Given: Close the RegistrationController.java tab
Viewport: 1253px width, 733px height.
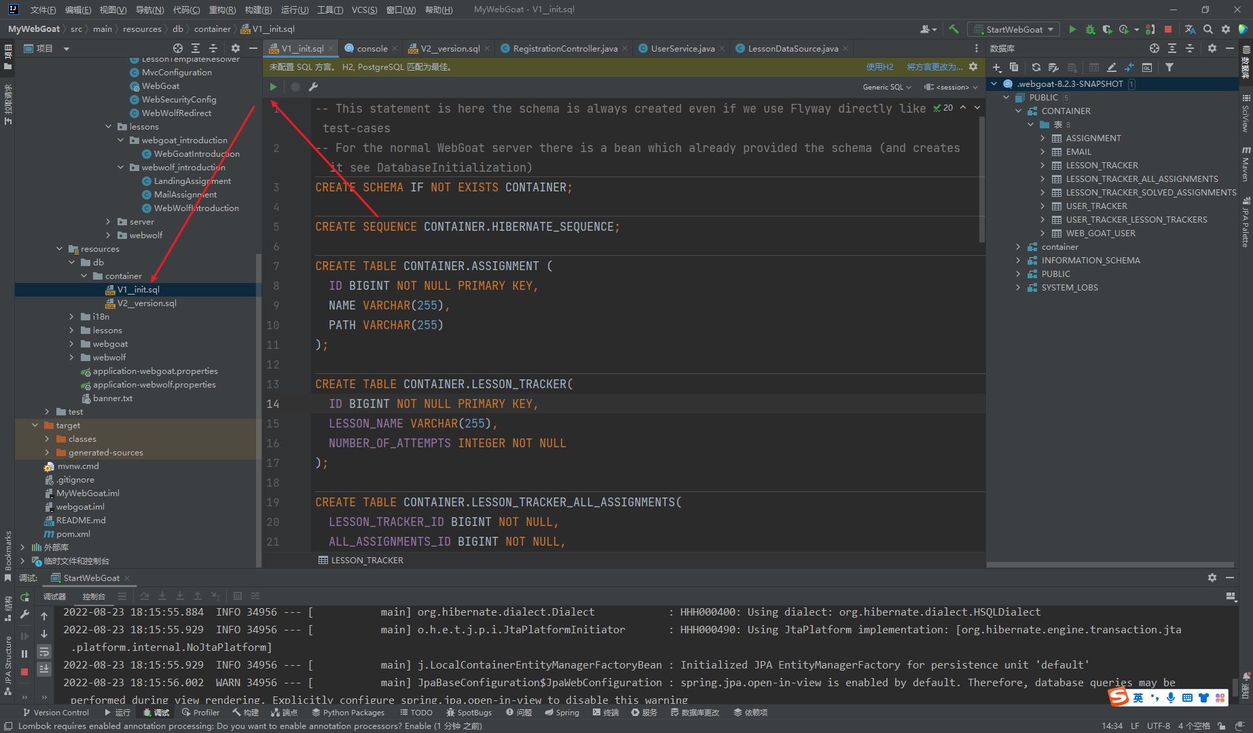Looking at the screenshot, I should tap(625, 48).
